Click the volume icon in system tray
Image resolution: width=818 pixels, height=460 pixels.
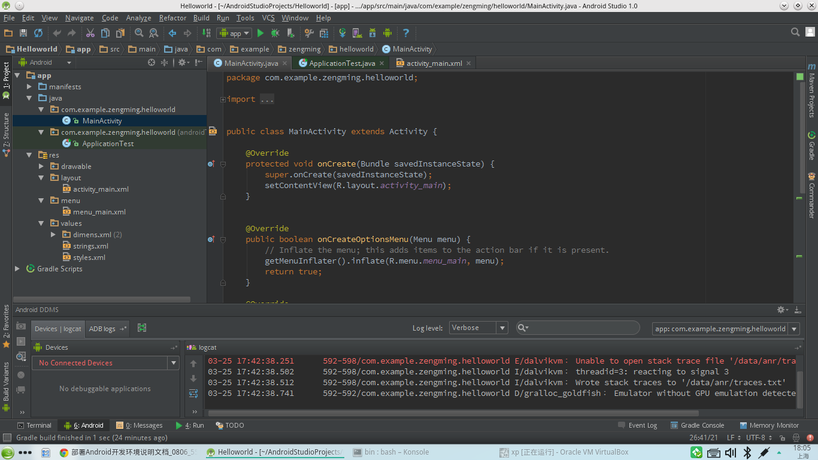click(729, 453)
